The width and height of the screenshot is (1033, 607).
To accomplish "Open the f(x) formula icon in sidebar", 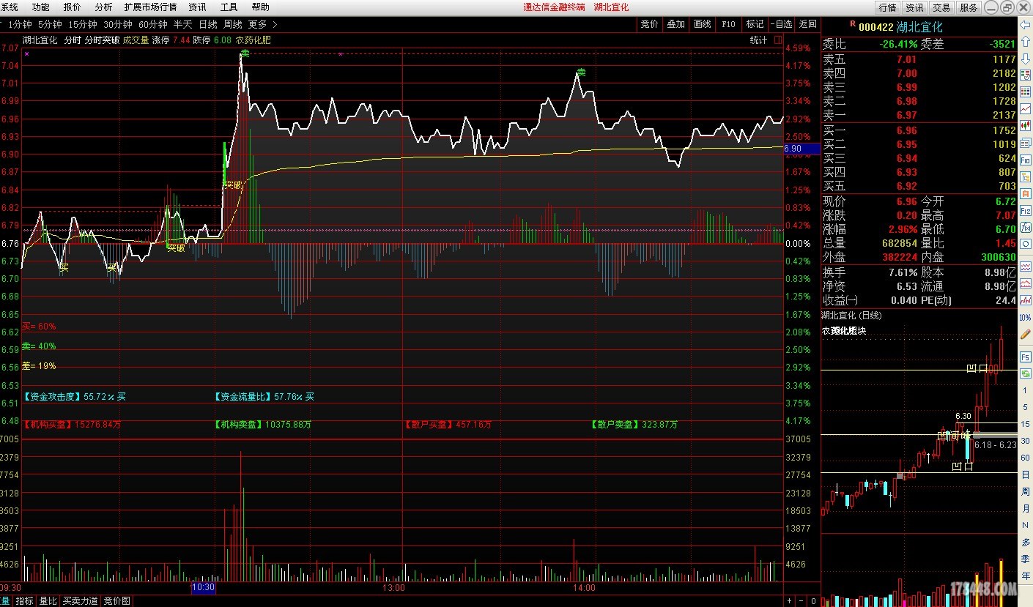I will tap(1025, 228).
